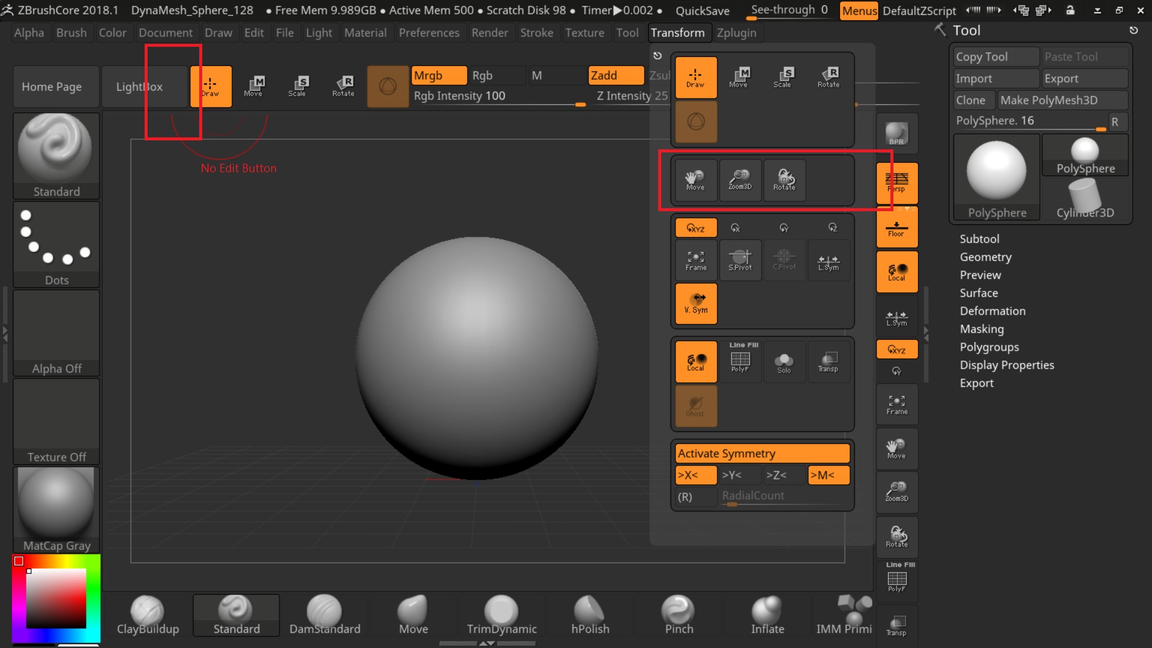The image size is (1152, 648).
Task: Expand the Masking sub-palette
Action: coord(982,329)
